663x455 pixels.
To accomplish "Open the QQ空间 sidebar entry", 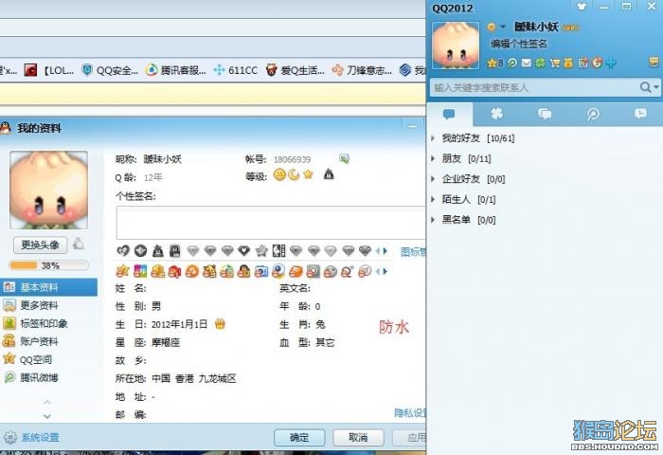I will 48,359.
